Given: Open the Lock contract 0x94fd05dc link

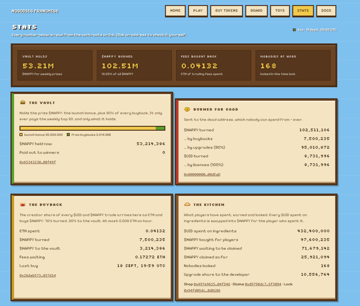Looking at the screenshot, I should point(202,291).
